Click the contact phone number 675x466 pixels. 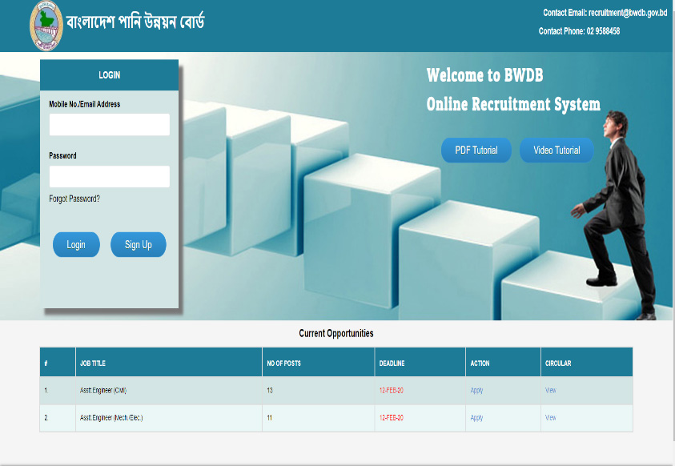click(602, 31)
